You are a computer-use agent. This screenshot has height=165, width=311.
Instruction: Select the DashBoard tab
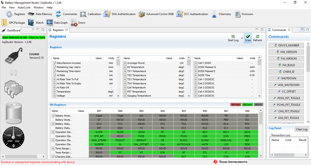[11, 30]
